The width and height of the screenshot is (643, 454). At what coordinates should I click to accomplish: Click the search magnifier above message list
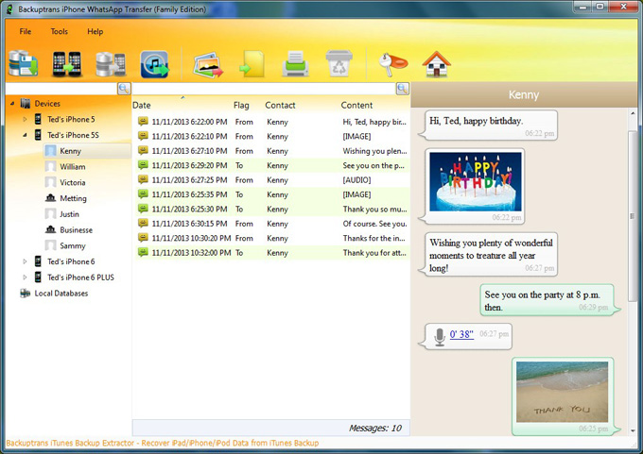click(x=402, y=89)
